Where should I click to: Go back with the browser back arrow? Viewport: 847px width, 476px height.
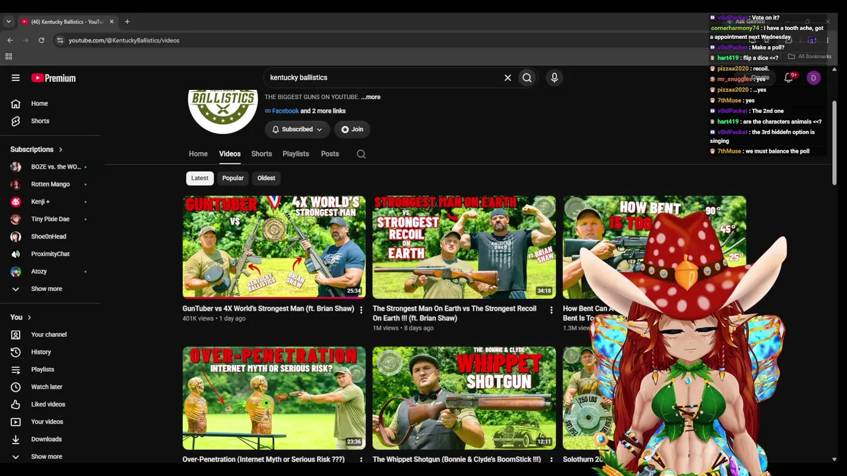click(10, 40)
